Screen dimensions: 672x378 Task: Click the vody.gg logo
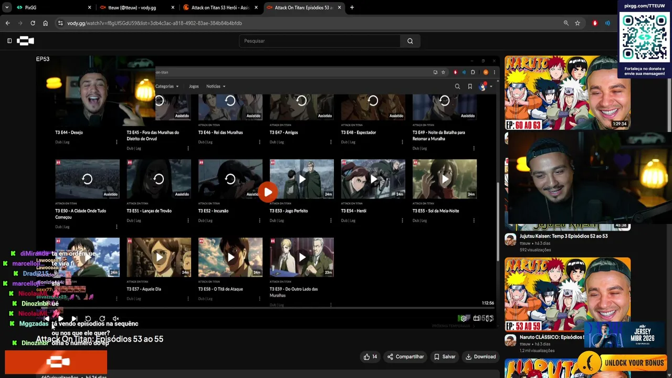coord(26,41)
